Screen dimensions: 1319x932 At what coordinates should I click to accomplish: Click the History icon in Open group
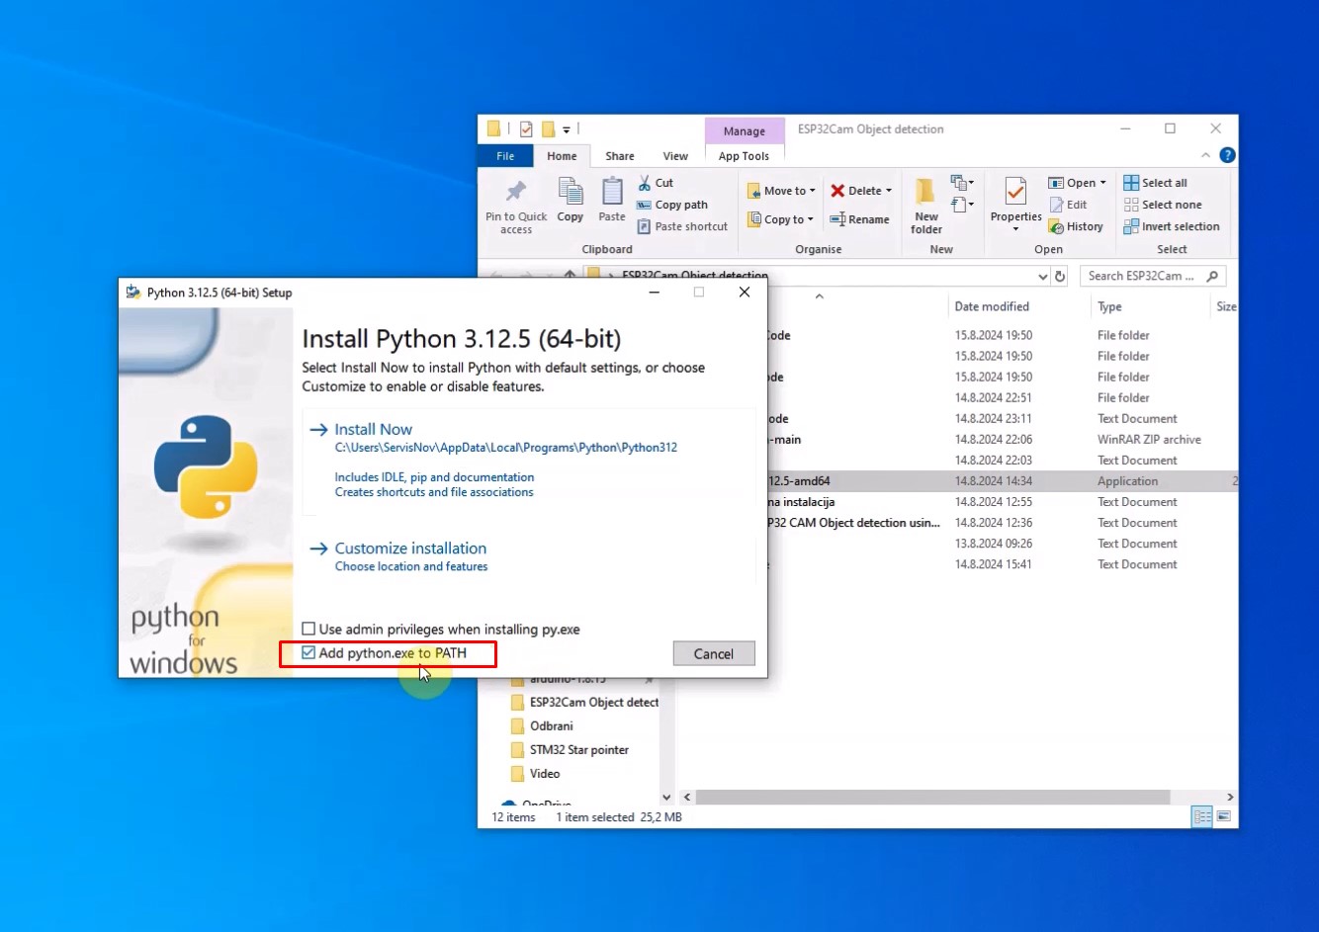click(1056, 226)
